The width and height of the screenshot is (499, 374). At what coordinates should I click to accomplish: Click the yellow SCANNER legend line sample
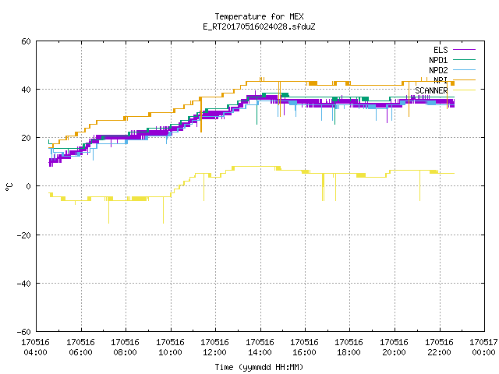tap(465, 90)
